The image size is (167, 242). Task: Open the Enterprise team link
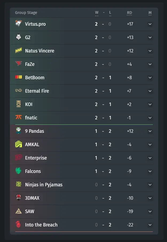pos(36,158)
